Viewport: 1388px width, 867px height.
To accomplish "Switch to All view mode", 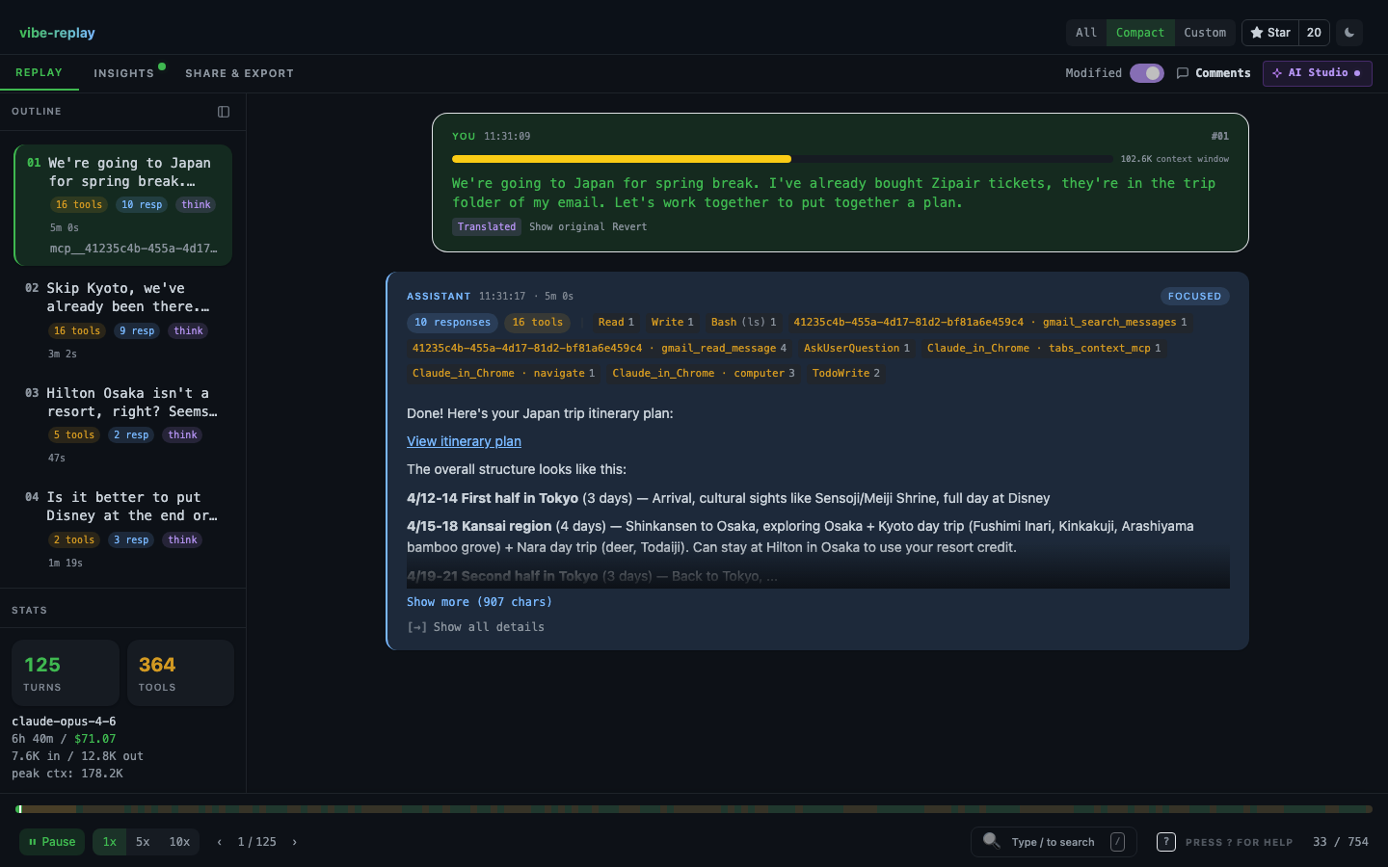I will click(x=1086, y=33).
